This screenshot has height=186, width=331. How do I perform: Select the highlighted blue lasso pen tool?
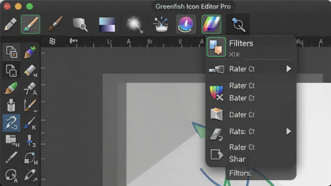pyautogui.click(x=11, y=123)
